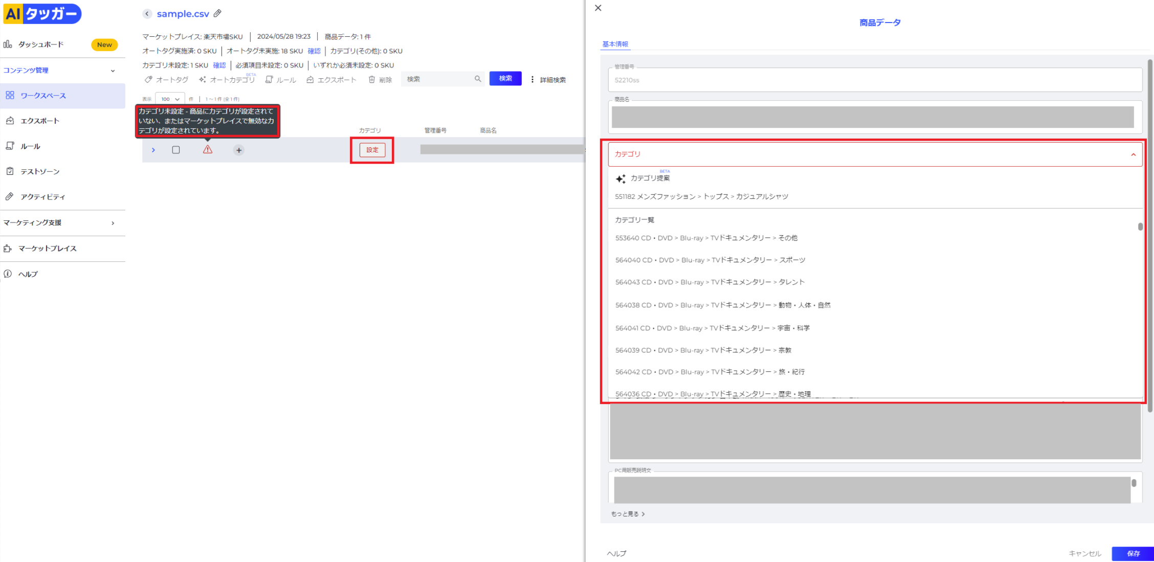Open ダッシュボード from the sidebar

point(41,44)
